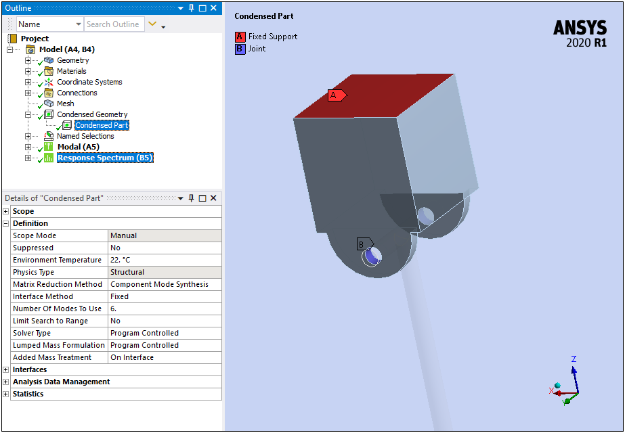Click the Modal (A5) analysis icon
Screen dimensions: 625x433
click(49, 147)
